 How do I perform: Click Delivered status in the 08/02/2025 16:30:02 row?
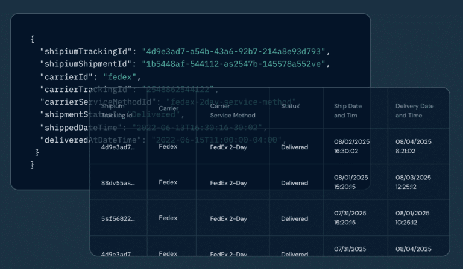294,147
